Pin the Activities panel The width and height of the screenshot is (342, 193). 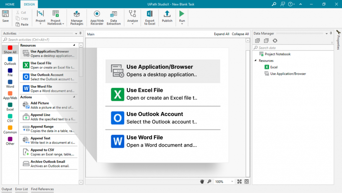(80, 33)
